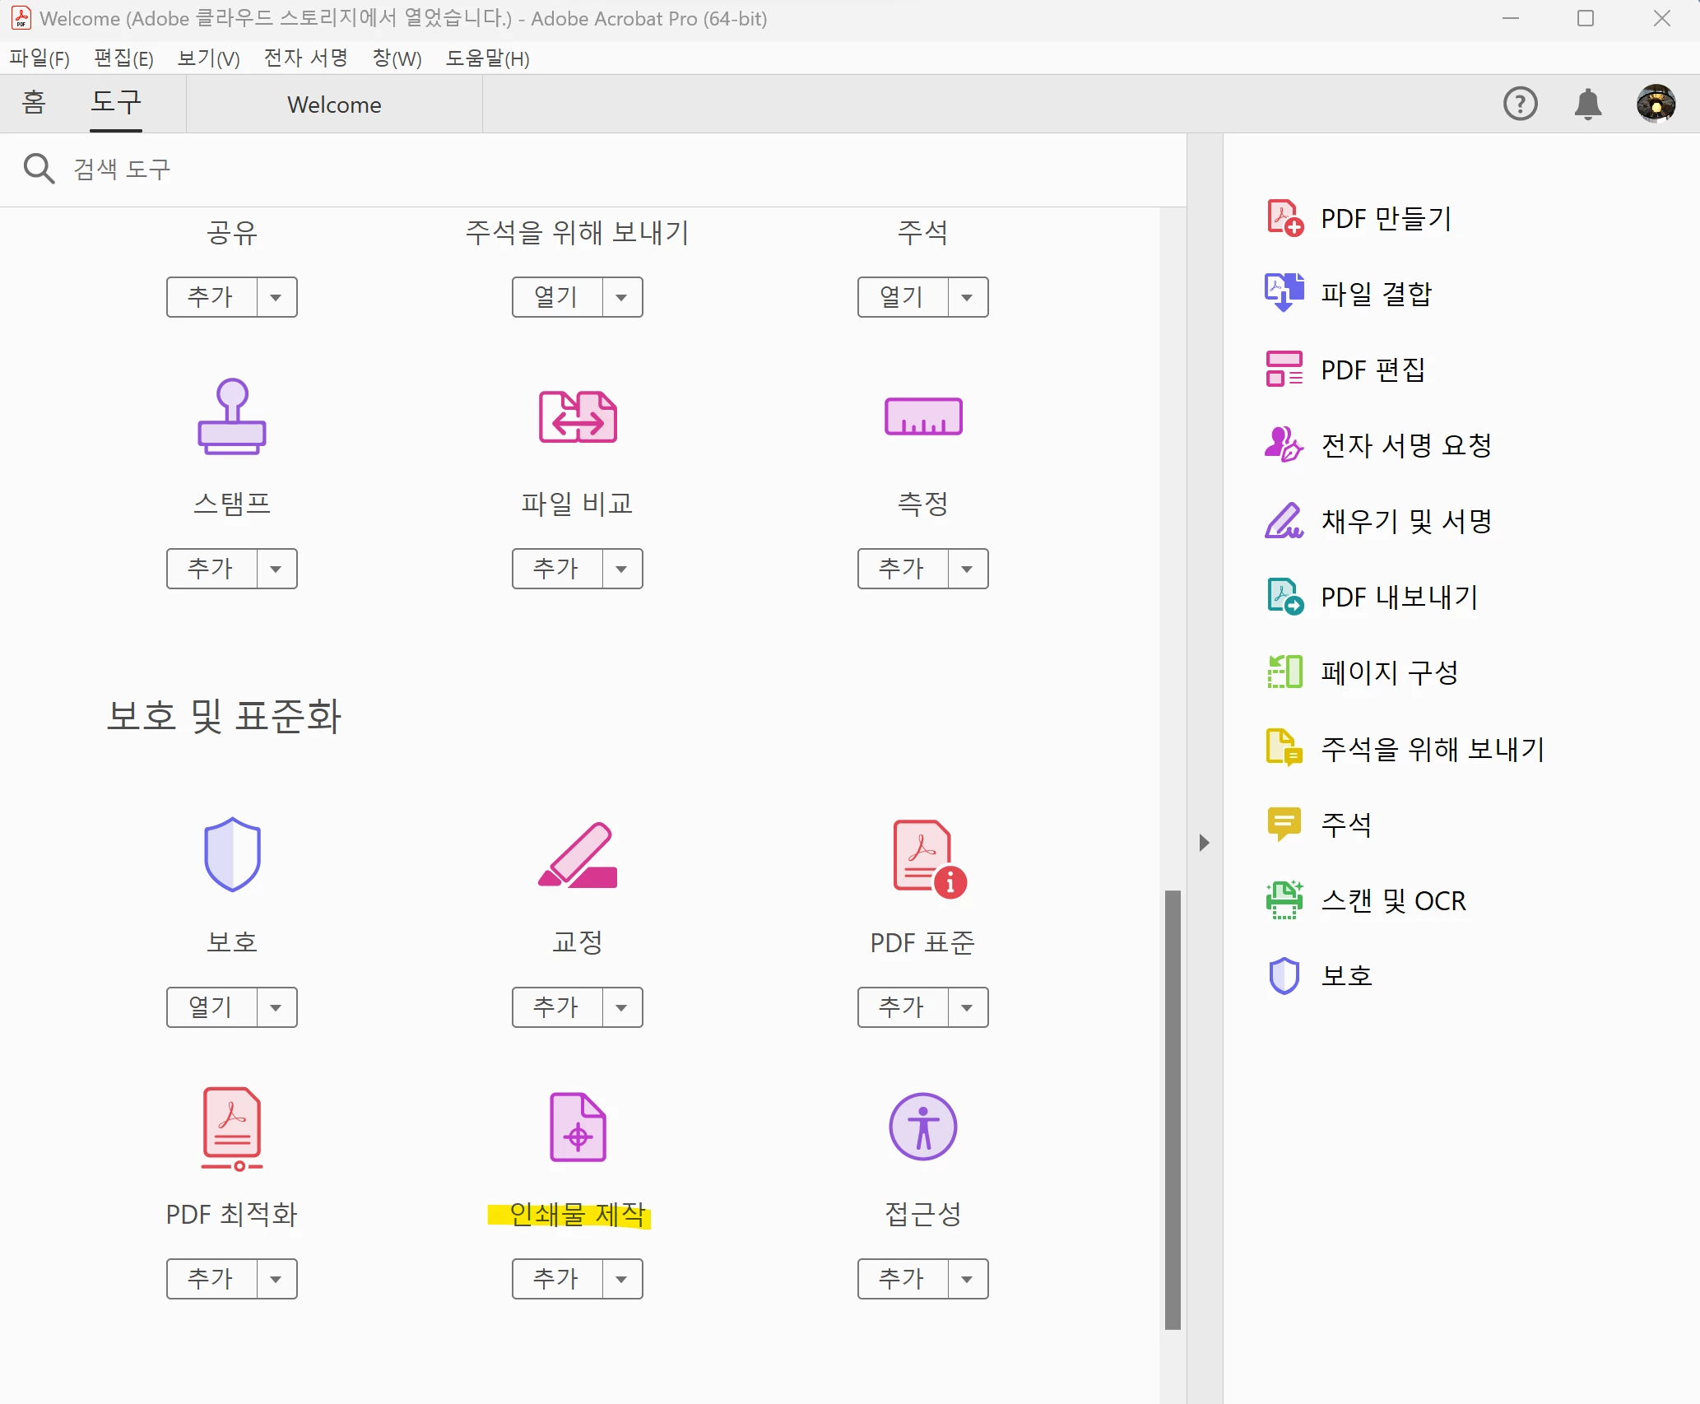Open dropdown arrow beside 보호 열기 button
Screen dimensions: 1700x1404
pyautogui.click(x=276, y=1007)
